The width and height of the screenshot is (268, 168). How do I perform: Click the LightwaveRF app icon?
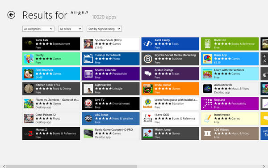pyautogui.click(x=88, y=89)
